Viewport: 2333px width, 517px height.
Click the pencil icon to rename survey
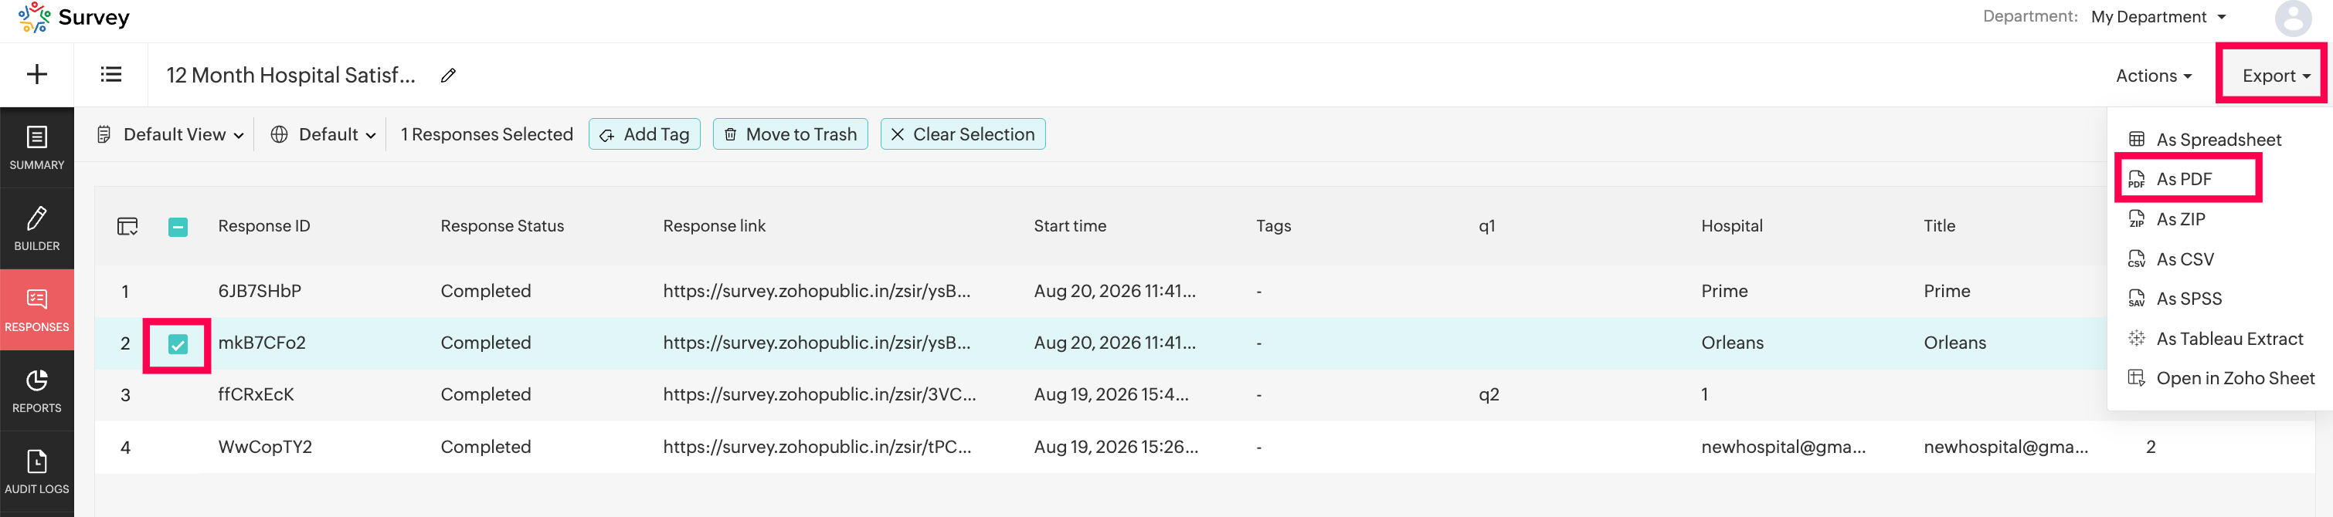pos(448,75)
